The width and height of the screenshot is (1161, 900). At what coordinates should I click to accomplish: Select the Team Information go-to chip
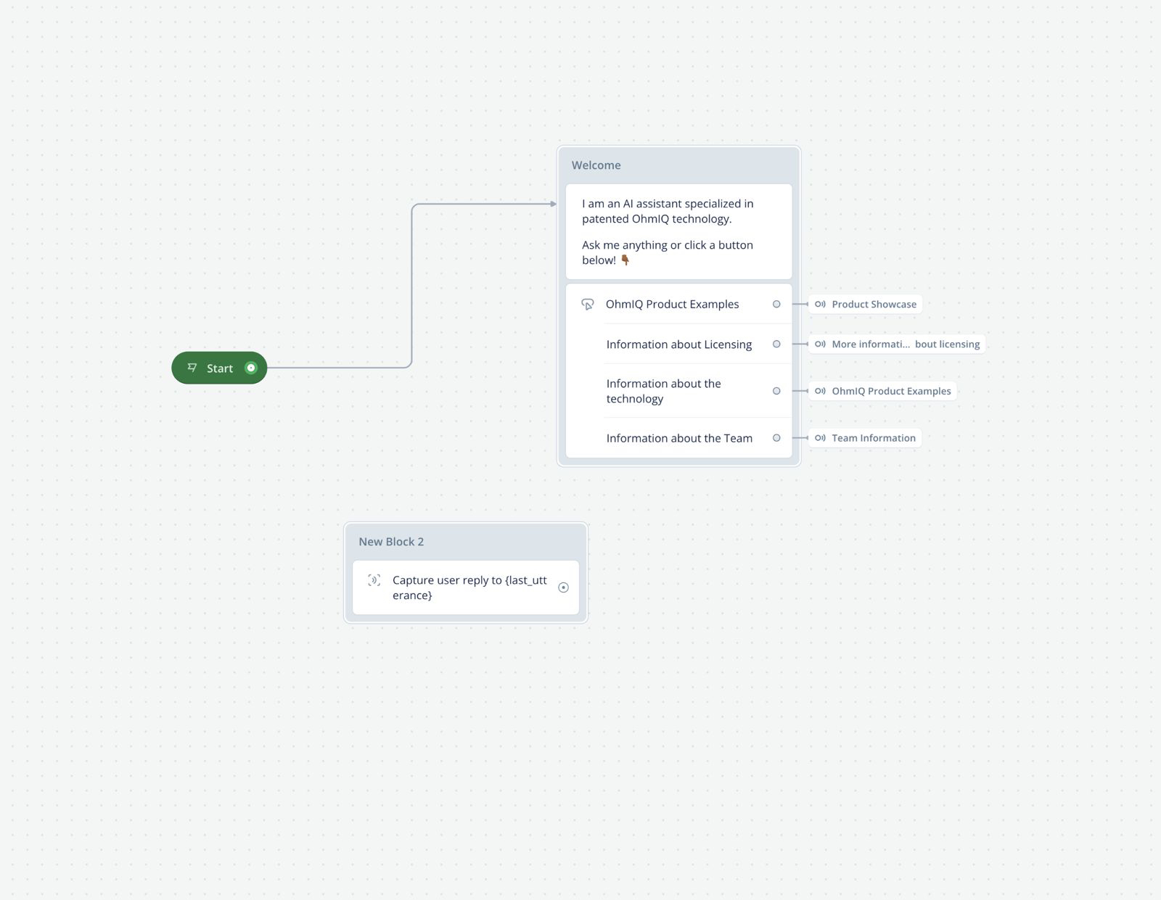pos(865,438)
